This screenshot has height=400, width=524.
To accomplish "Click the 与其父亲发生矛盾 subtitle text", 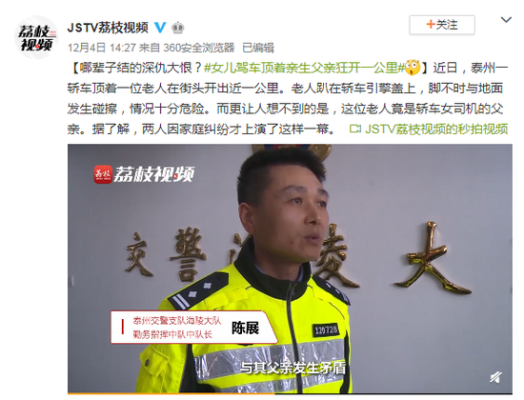I will [x=292, y=369].
